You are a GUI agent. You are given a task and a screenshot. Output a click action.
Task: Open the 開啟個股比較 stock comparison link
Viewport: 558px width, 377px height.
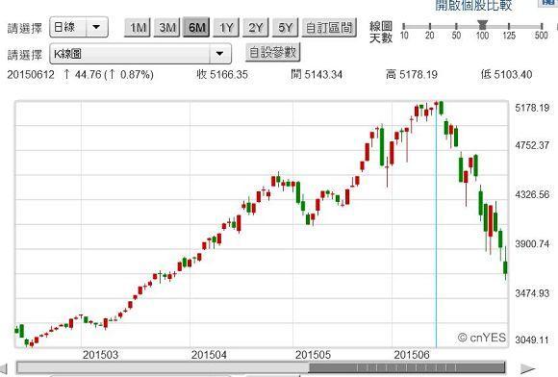coord(473,5)
